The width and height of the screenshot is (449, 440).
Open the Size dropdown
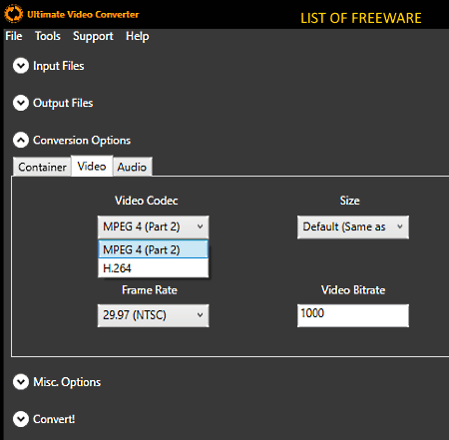point(353,226)
